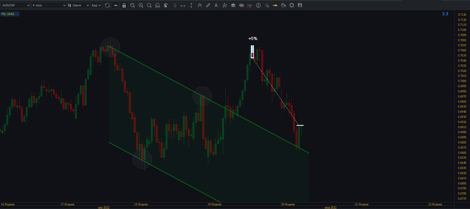Viewport: 470px width, 209px height.
Task: Click the 0.6770 price axis label
Action: click(462, 199)
